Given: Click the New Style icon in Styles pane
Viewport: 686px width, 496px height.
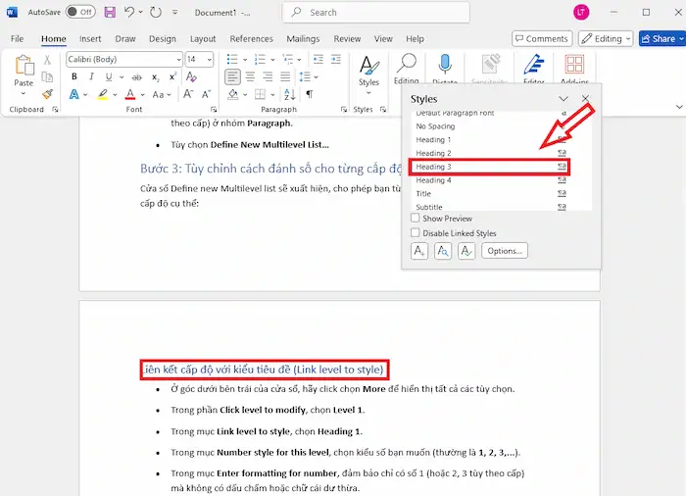Looking at the screenshot, I should coord(419,251).
